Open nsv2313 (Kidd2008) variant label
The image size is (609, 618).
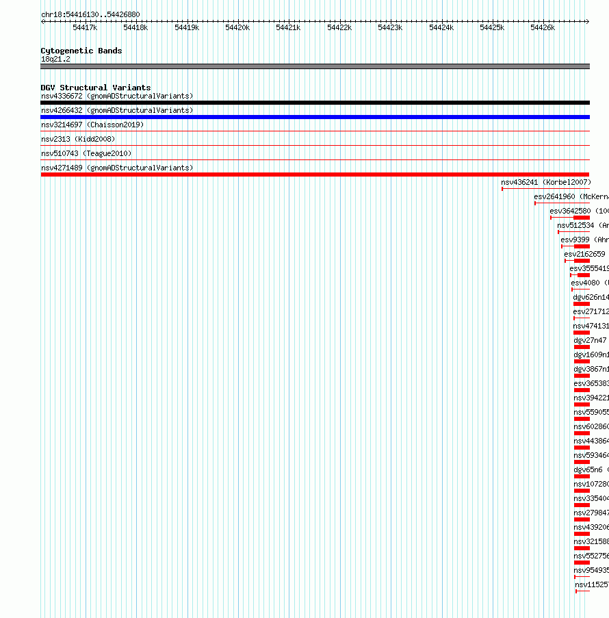tap(78, 139)
